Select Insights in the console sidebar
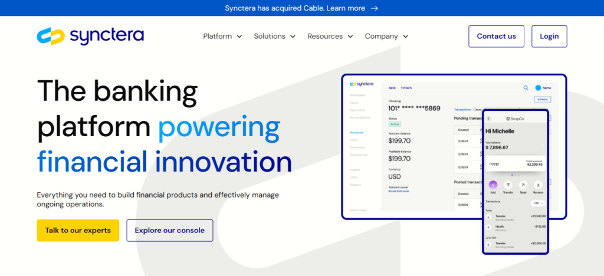Screen dimensions: 604x276 [354, 170]
